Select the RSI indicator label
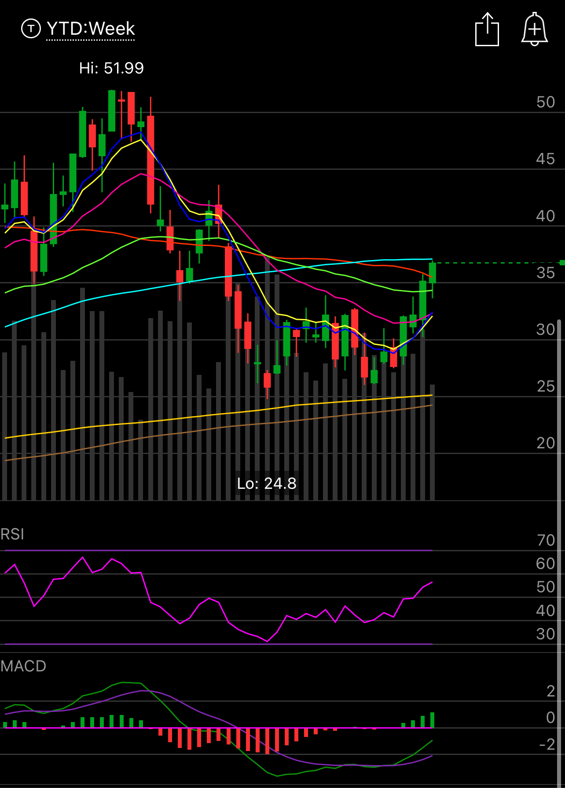Image resolution: width=565 pixels, height=788 pixels. 12,534
